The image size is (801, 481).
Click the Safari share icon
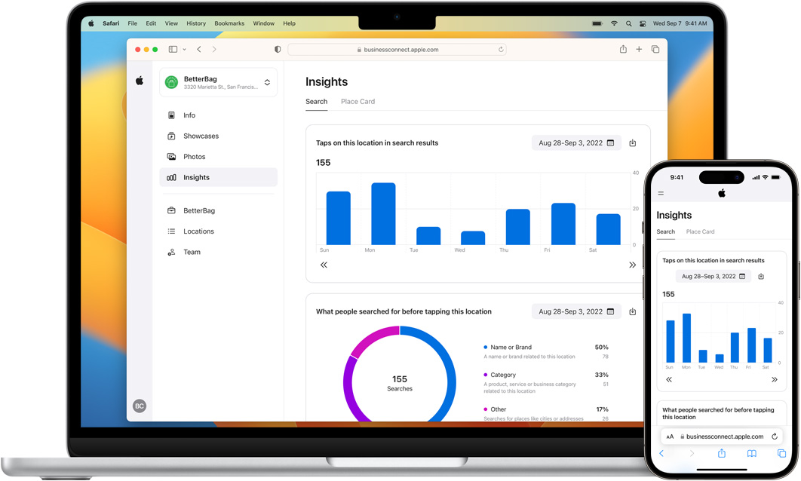pos(623,50)
